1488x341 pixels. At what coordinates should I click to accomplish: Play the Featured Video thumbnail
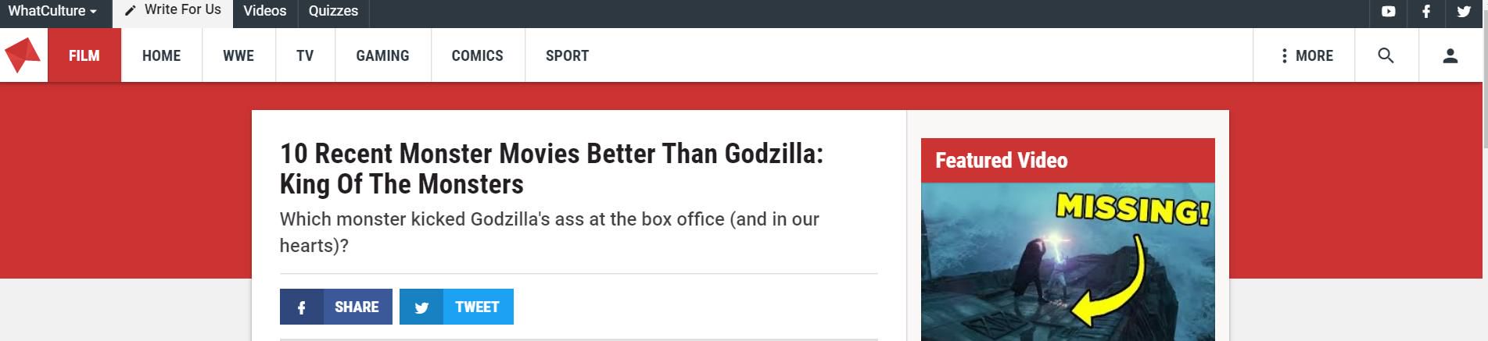(1068, 261)
